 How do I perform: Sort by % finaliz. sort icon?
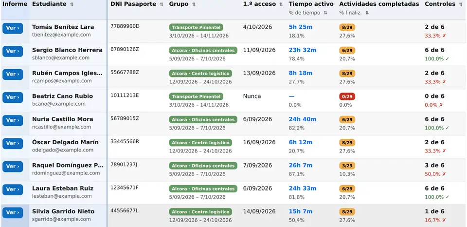[x=367, y=13]
